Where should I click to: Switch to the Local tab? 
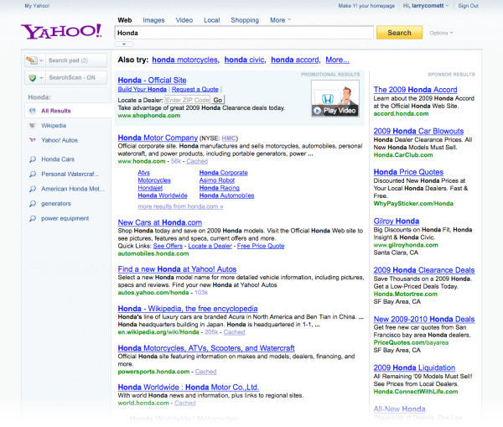[x=212, y=20]
